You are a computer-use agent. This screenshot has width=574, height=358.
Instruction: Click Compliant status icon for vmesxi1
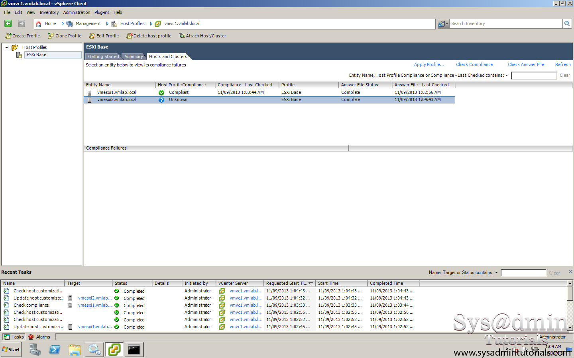click(161, 92)
